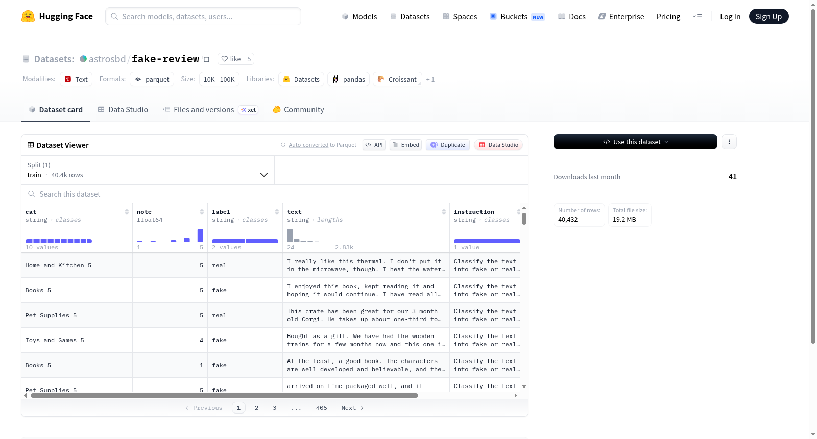Image resolution: width=817 pixels, height=439 pixels.
Task: Sort the text column with its sort icon
Action: tap(444, 212)
